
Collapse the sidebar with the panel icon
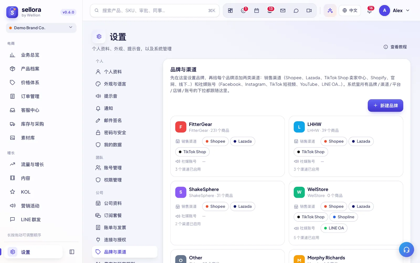click(x=72, y=252)
